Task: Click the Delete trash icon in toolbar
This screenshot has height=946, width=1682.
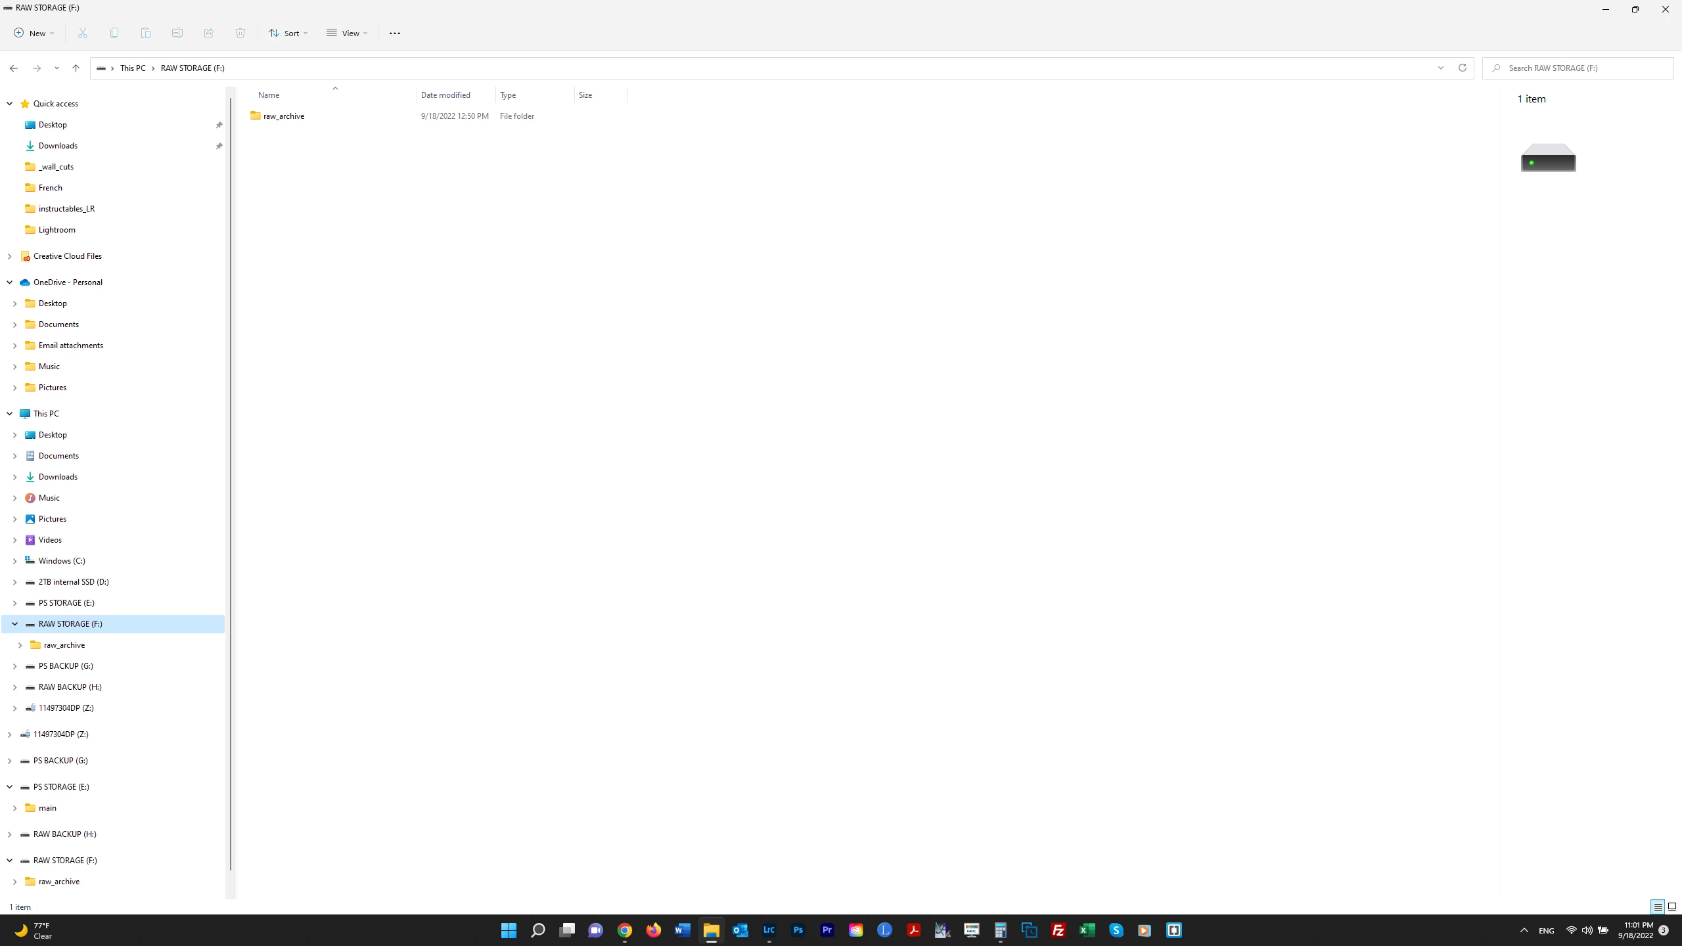Action: [x=240, y=33]
